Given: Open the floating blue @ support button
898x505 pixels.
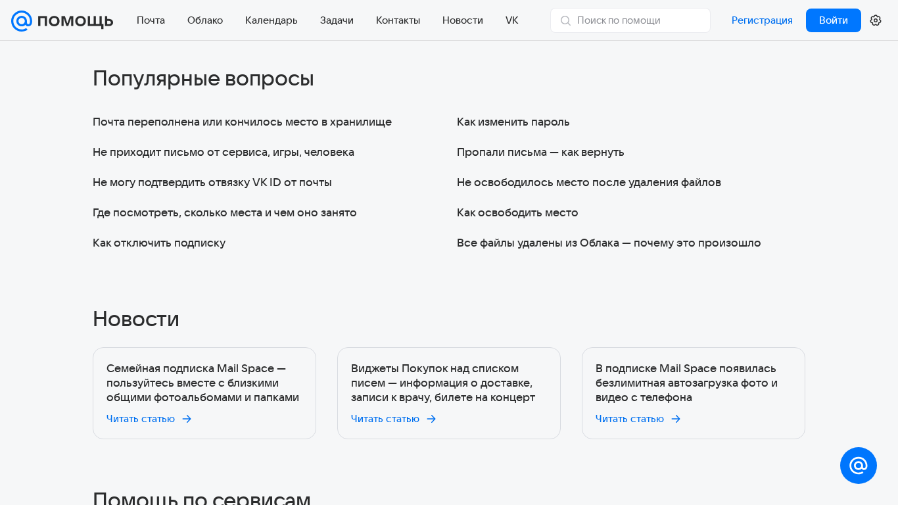Looking at the screenshot, I should tap(859, 466).
